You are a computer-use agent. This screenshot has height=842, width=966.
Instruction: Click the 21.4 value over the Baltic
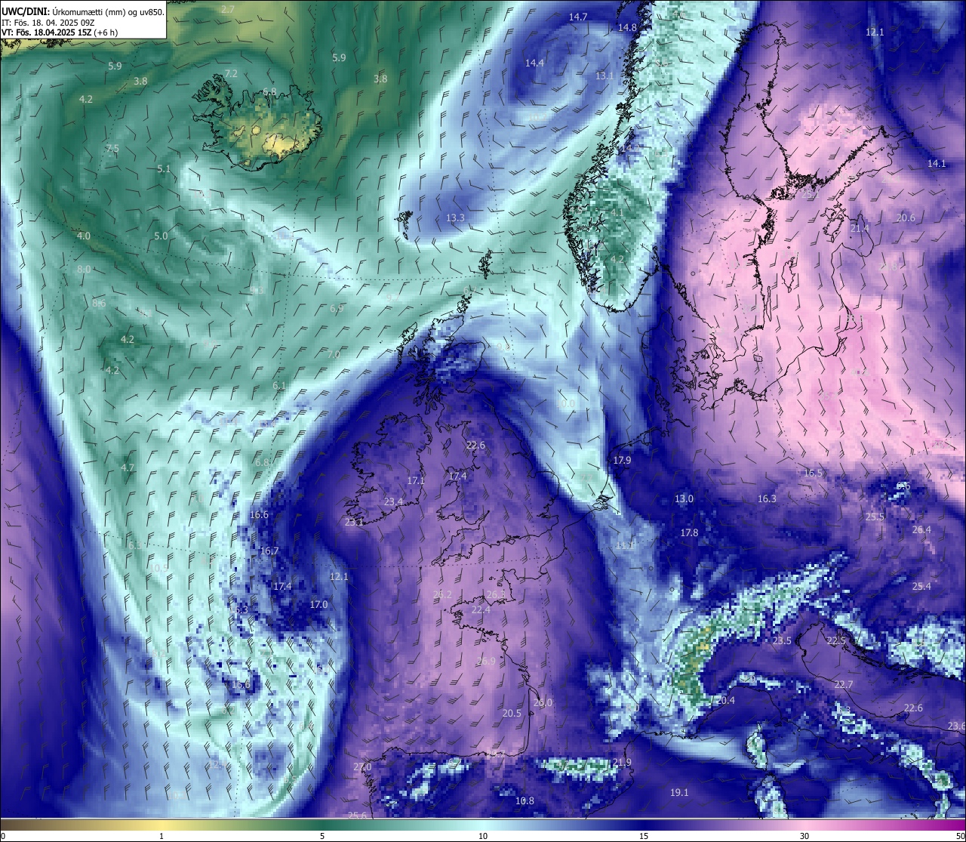tap(860, 228)
